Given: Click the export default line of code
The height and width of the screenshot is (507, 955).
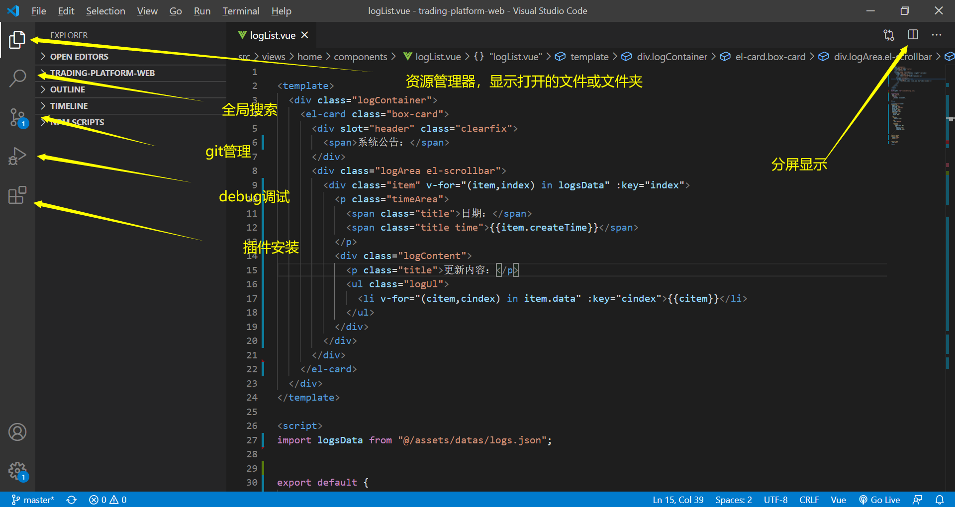Looking at the screenshot, I should click(323, 482).
